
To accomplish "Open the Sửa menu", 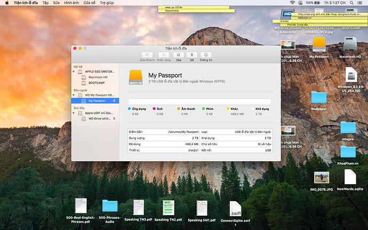I will tap(56, 3).
